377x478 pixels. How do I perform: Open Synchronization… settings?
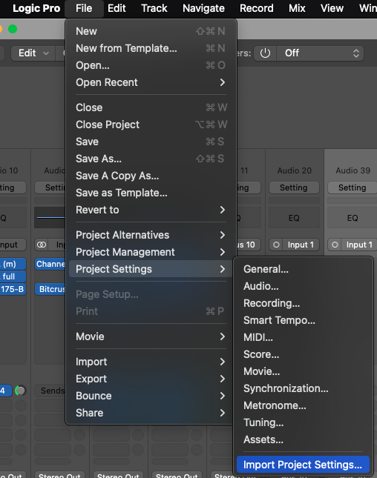[x=303, y=388]
